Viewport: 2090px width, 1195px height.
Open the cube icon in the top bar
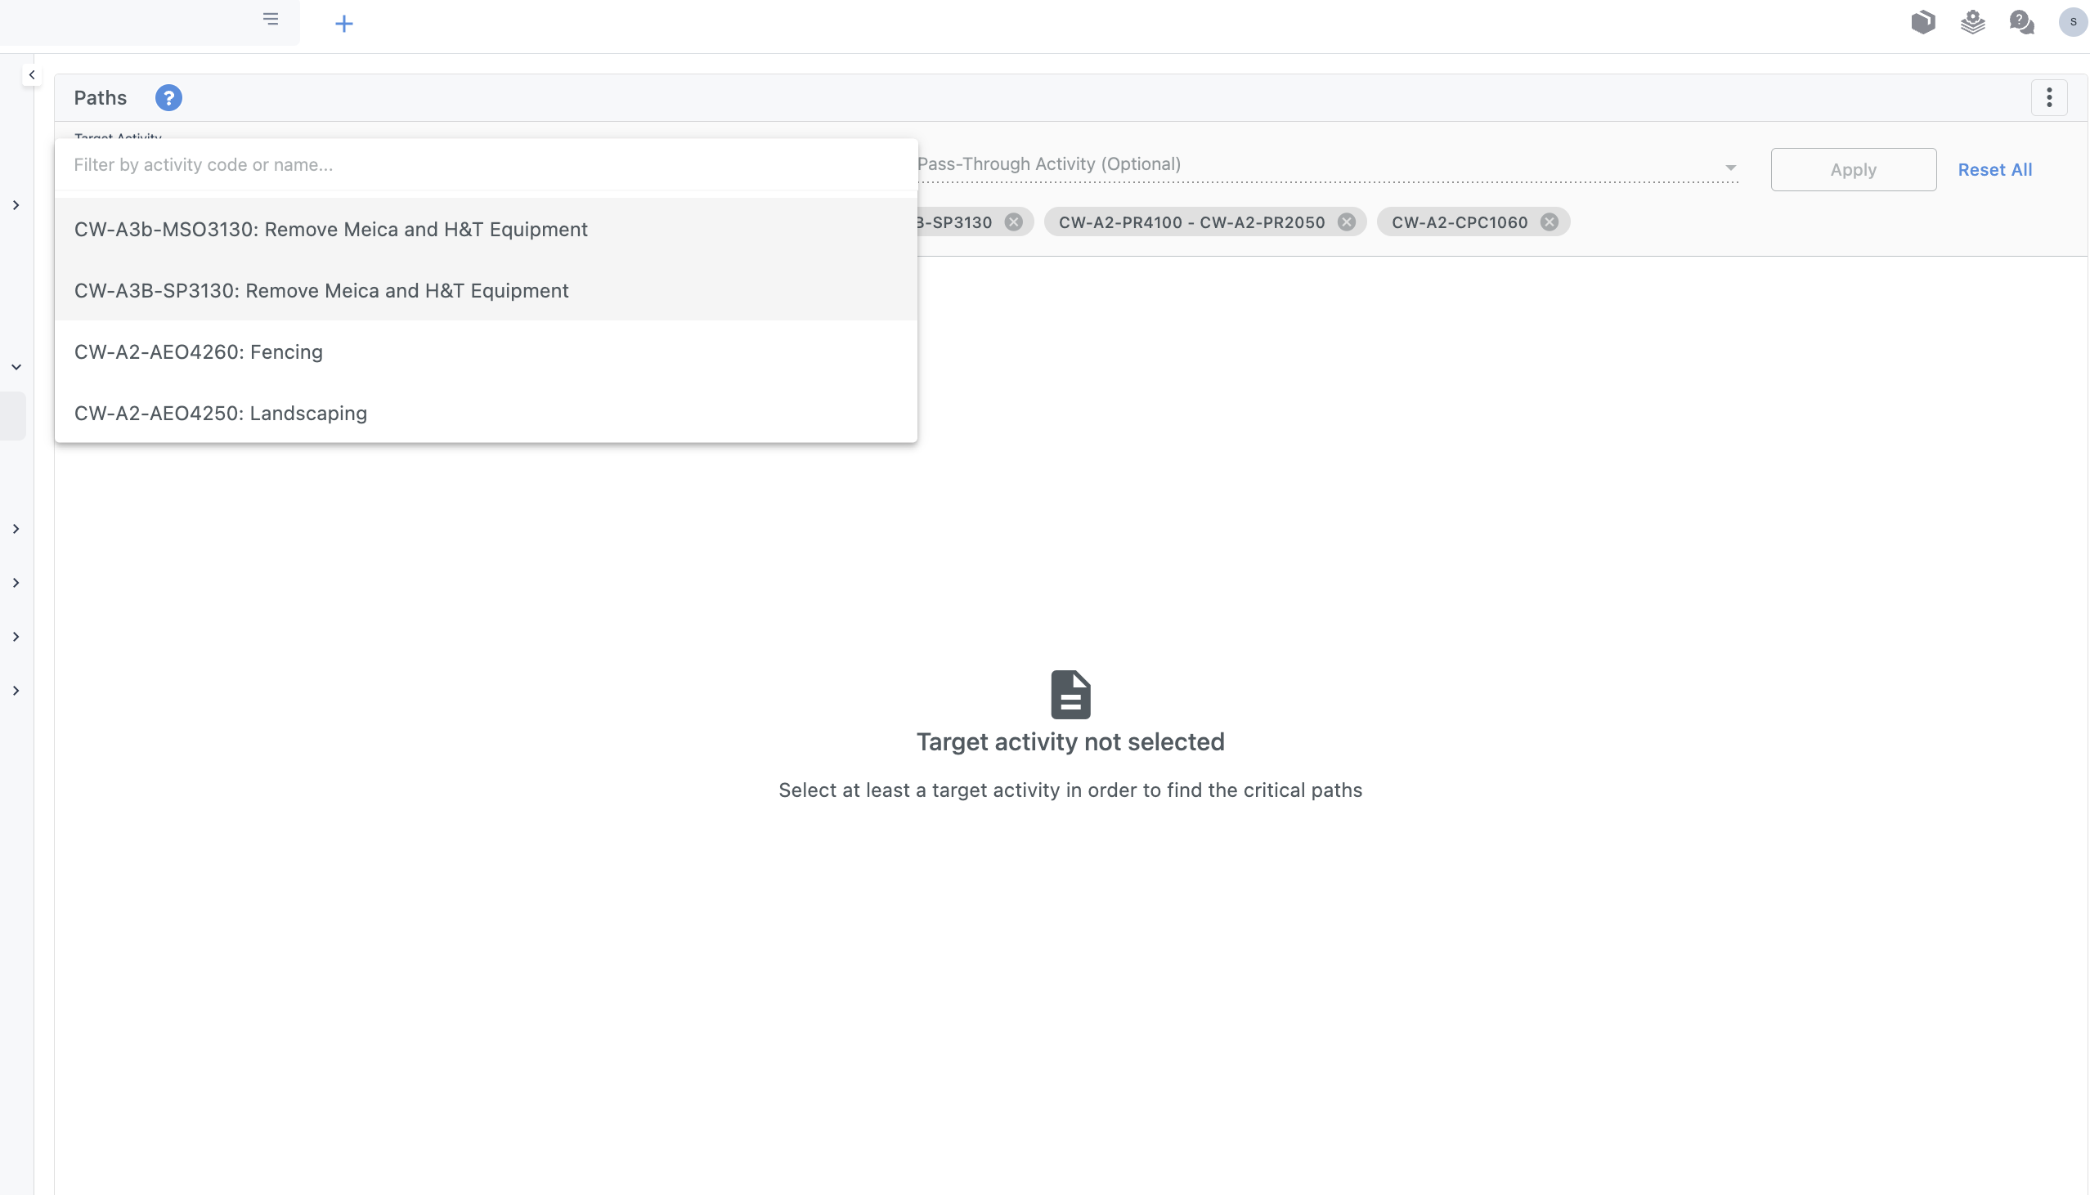click(x=1922, y=22)
